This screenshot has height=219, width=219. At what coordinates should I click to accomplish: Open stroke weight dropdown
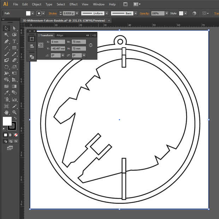coord(77,13)
